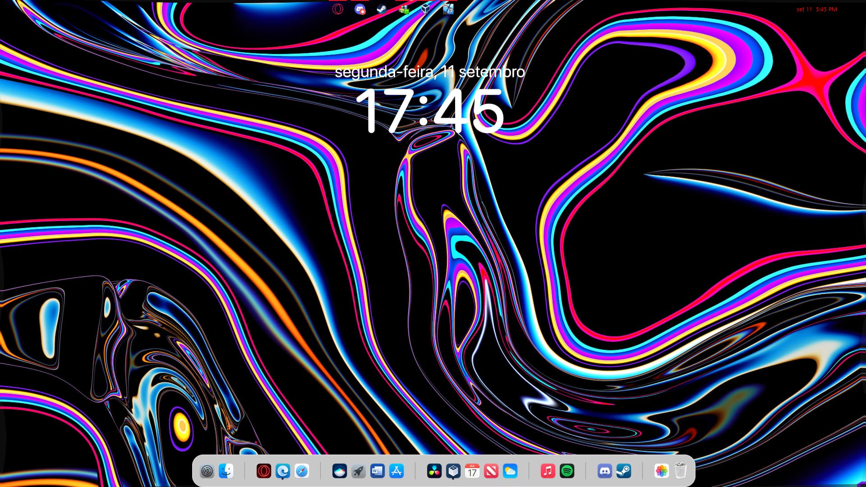Image resolution: width=866 pixels, height=487 pixels.
Task: Click Discord recording icon in top bar
Action: pos(359,9)
